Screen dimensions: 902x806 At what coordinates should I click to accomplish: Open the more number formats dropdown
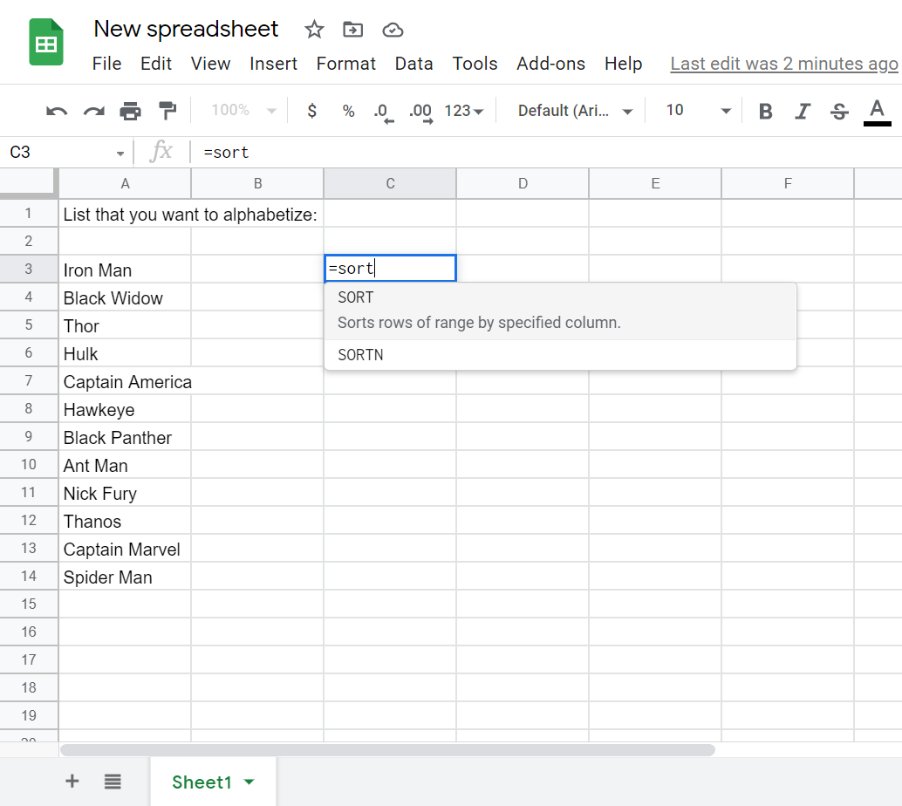pyautogui.click(x=464, y=111)
